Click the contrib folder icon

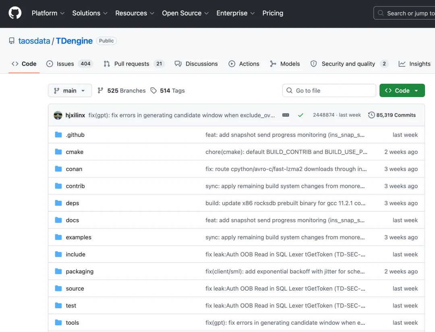click(58, 186)
